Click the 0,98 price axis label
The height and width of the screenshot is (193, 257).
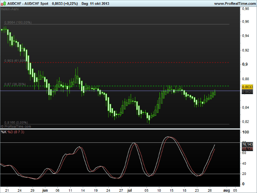click(245, 9)
